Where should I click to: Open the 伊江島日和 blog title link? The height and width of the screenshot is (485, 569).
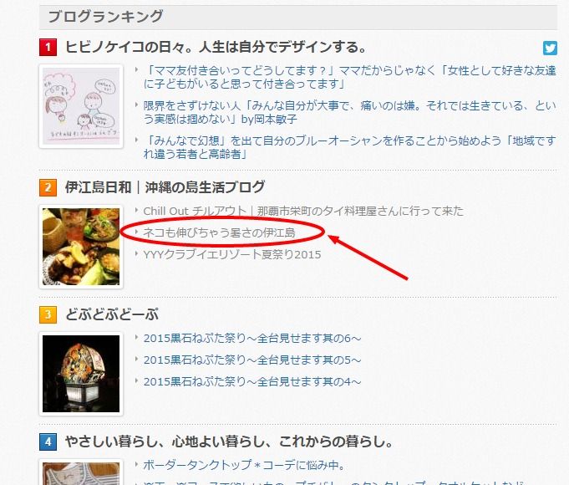tap(165, 187)
